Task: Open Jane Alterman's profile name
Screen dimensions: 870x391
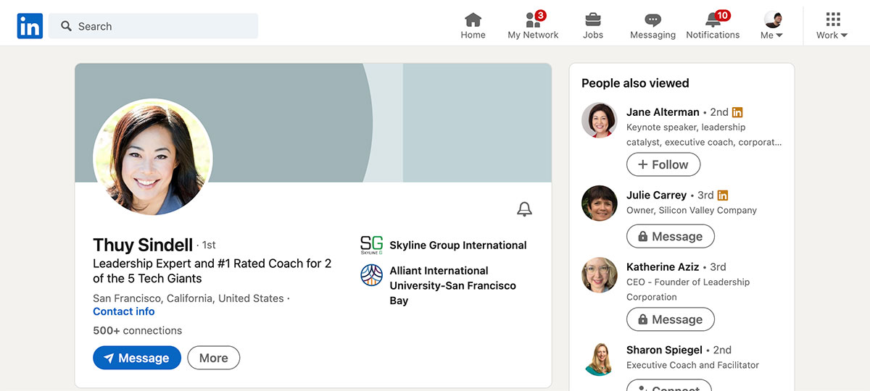Action: click(x=663, y=112)
